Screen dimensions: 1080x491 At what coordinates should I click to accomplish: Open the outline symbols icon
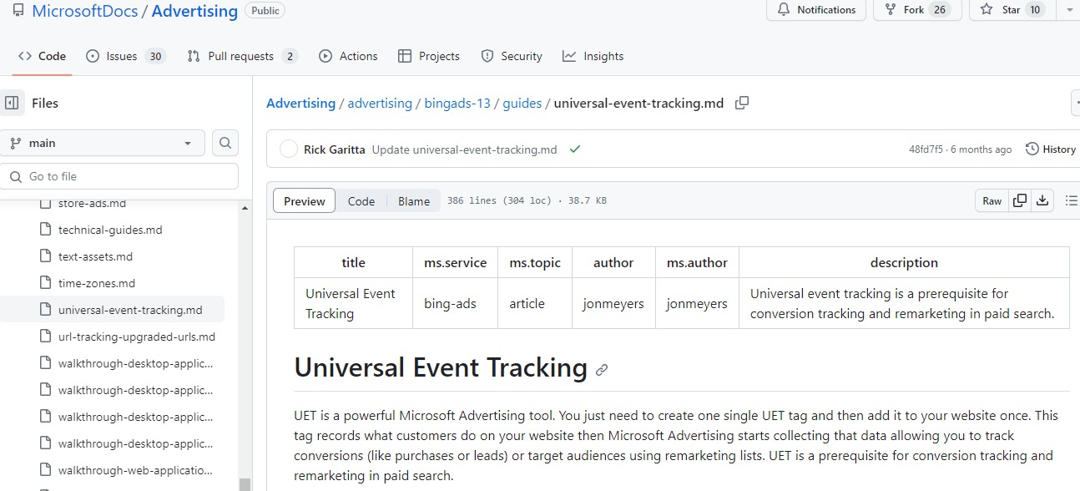click(1071, 200)
